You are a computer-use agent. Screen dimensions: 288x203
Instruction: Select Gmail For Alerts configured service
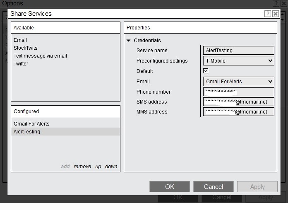pyautogui.click(x=65, y=124)
